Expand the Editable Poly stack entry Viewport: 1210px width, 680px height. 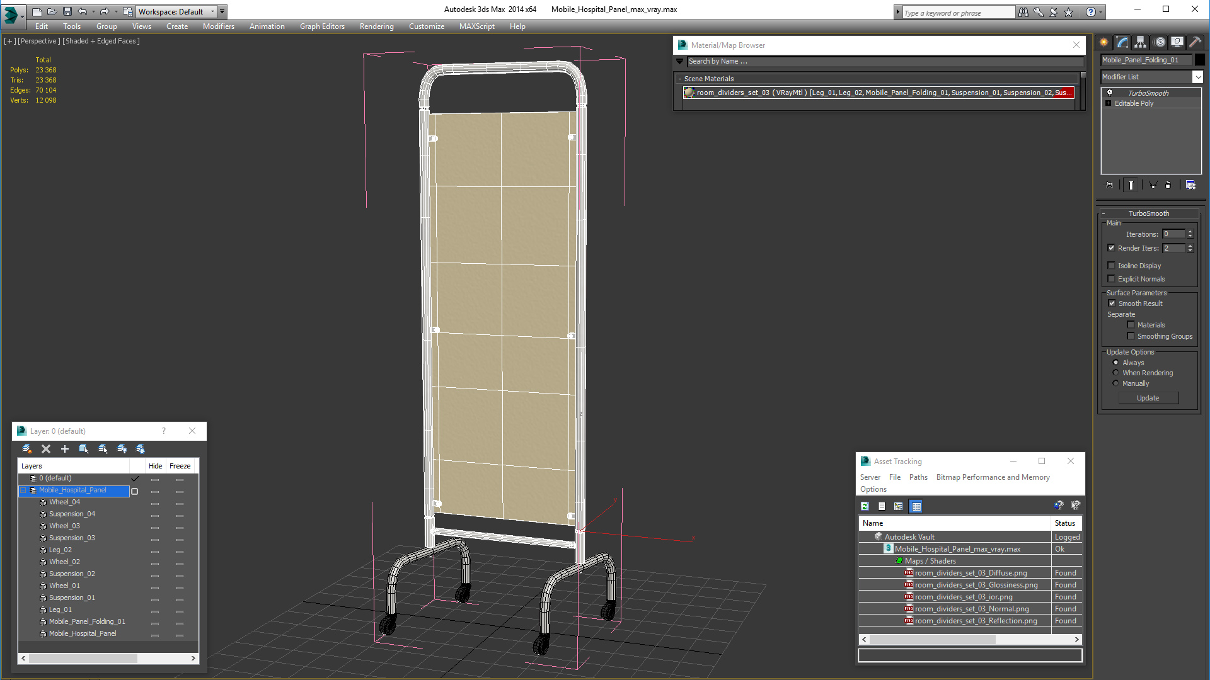click(1108, 103)
